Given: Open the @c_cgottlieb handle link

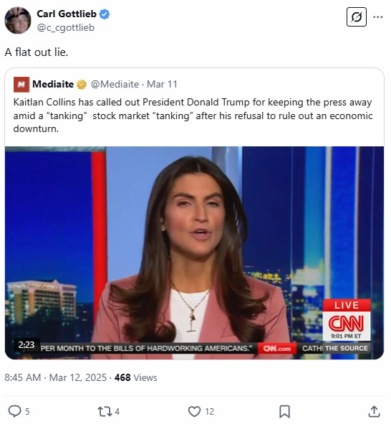Looking at the screenshot, I should click(x=66, y=27).
